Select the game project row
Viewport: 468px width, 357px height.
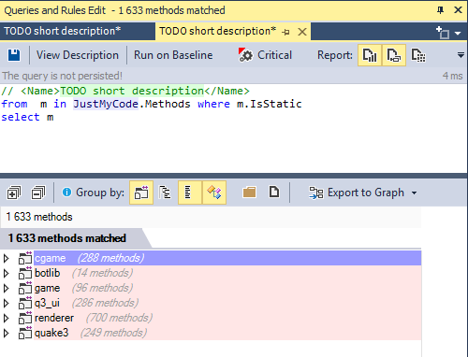(x=227, y=288)
